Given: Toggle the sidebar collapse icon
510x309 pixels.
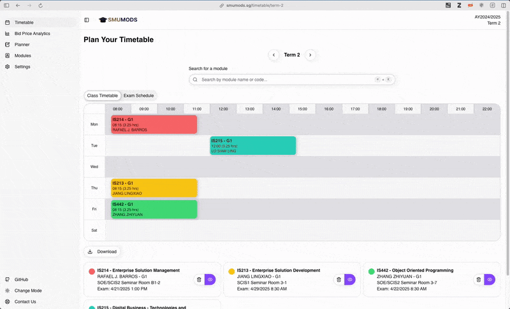Looking at the screenshot, I should point(87,20).
